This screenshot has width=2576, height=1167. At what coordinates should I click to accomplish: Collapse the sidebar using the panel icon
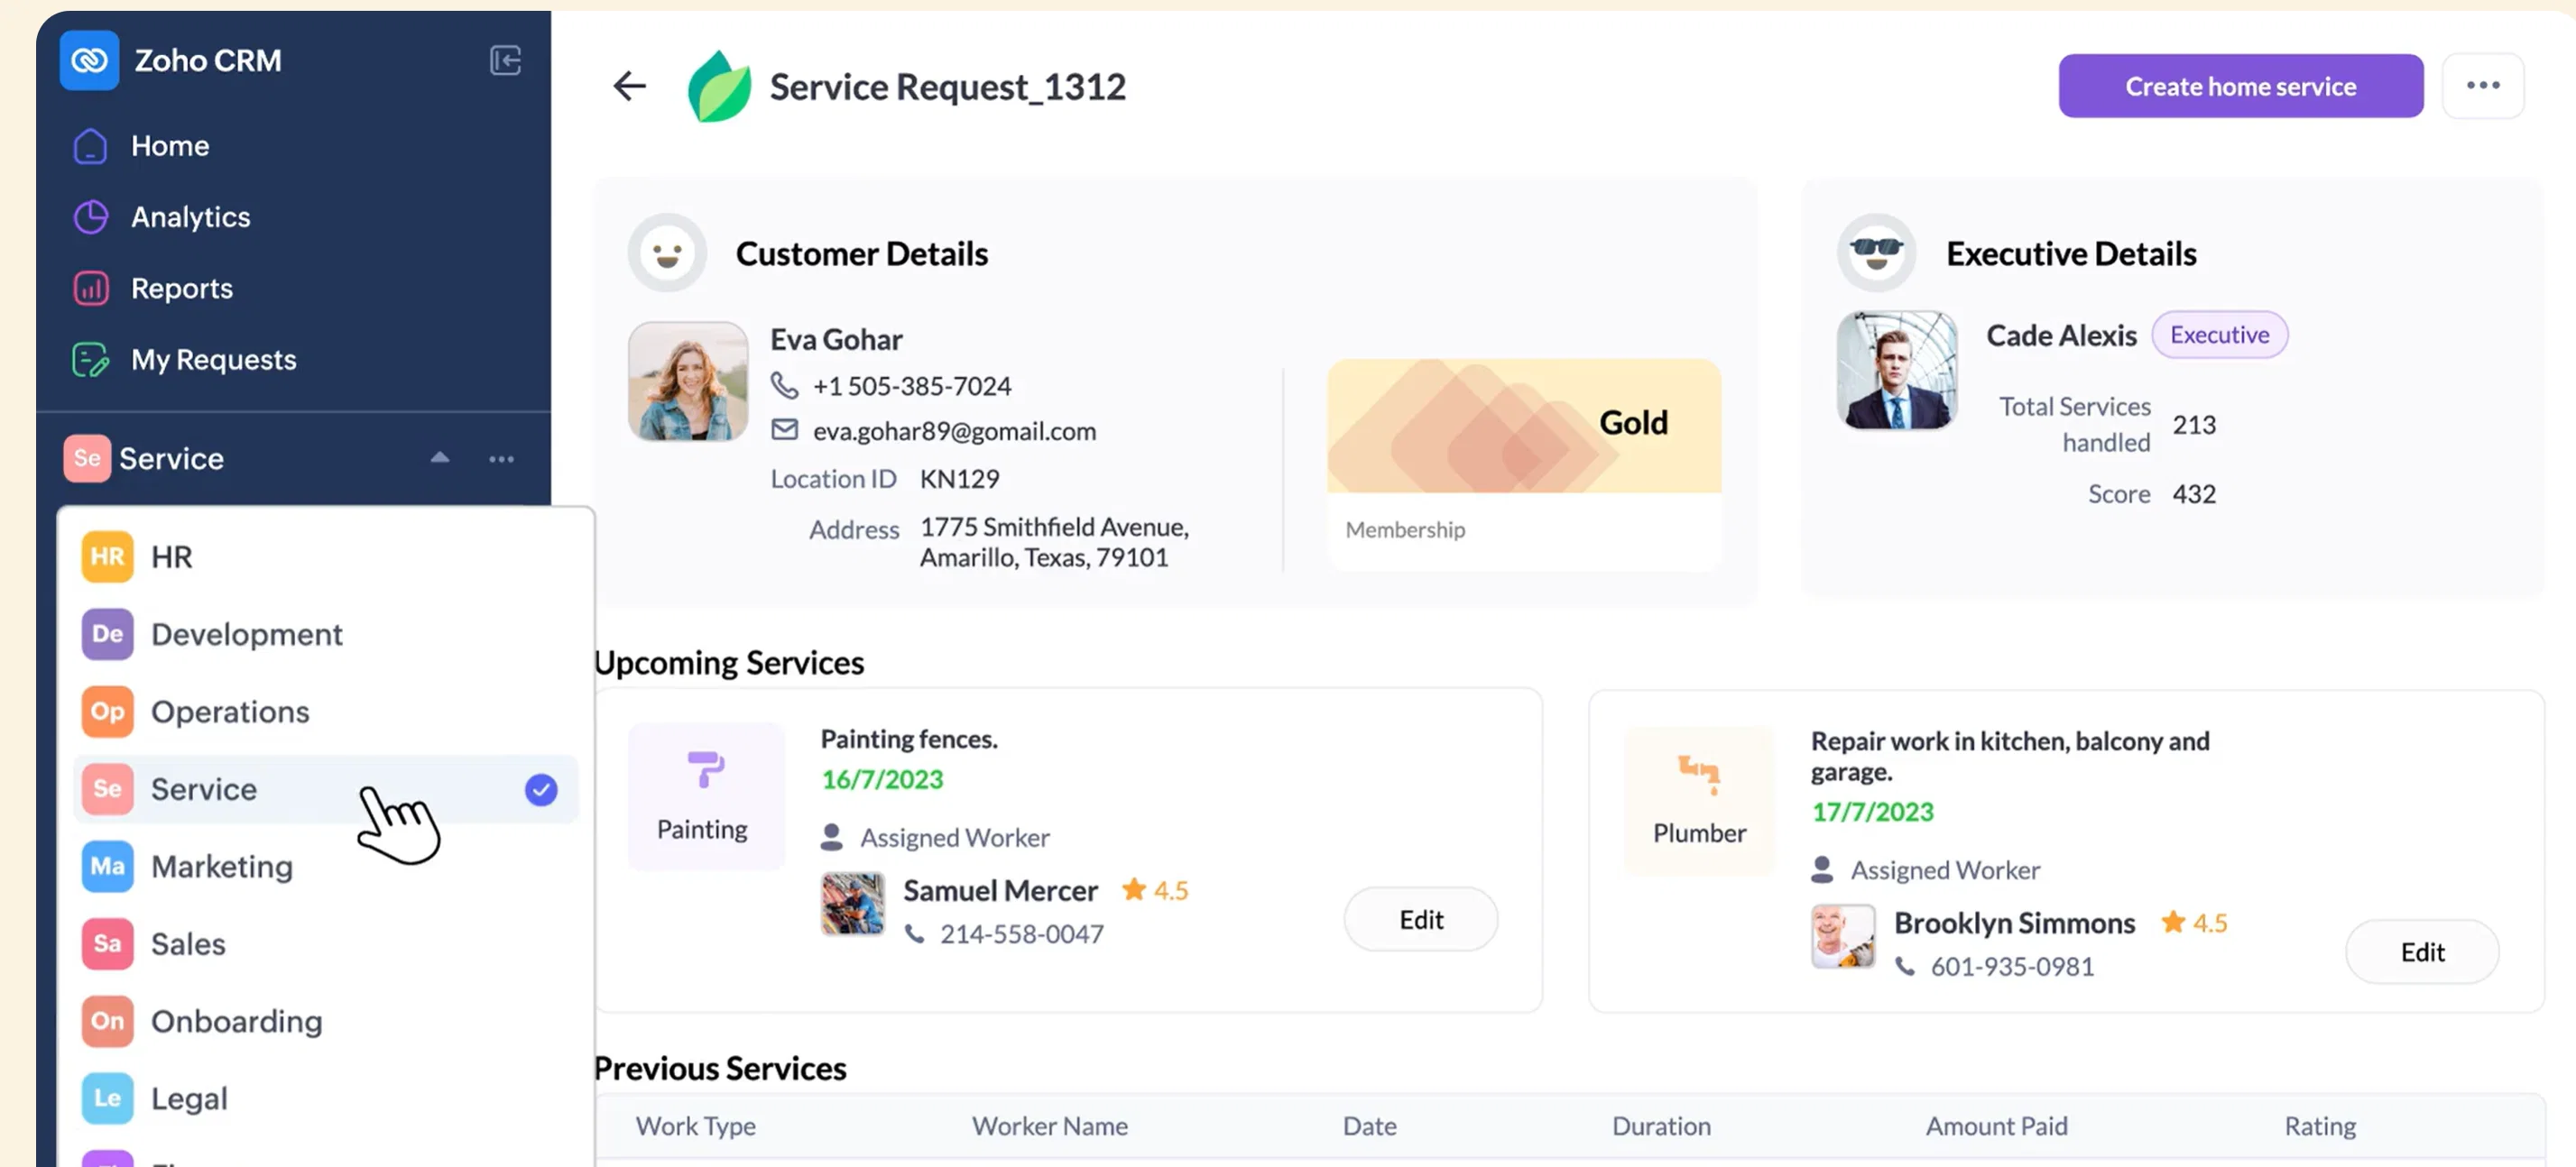click(505, 61)
